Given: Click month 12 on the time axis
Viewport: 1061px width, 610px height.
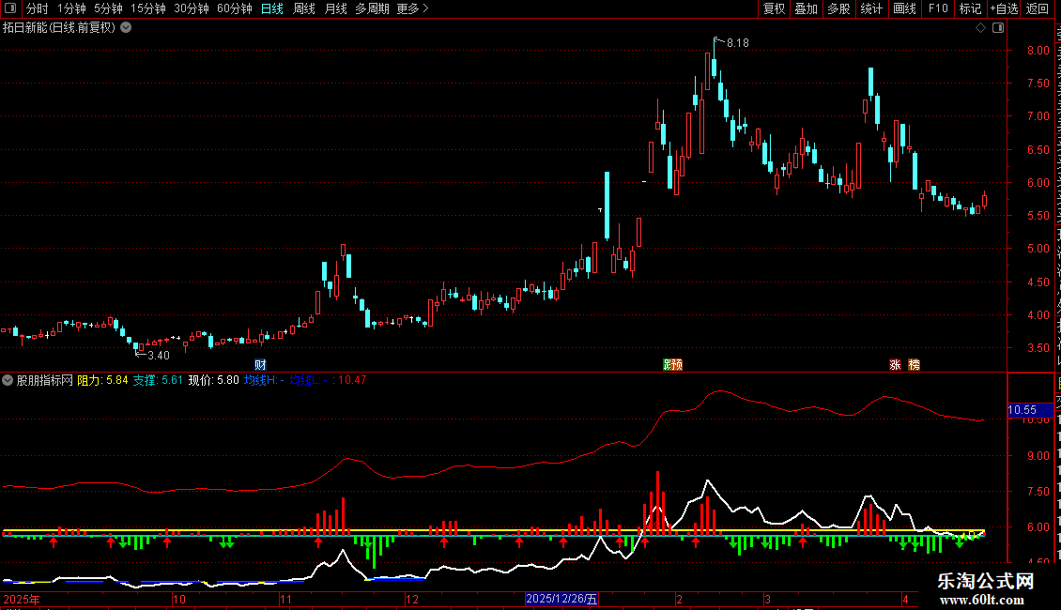Looking at the screenshot, I should tap(412, 599).
